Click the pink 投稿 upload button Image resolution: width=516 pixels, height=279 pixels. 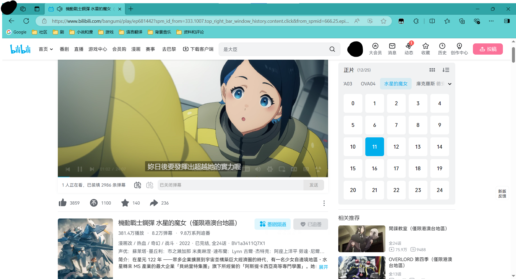pyautogui.click(x=488, y=49)
